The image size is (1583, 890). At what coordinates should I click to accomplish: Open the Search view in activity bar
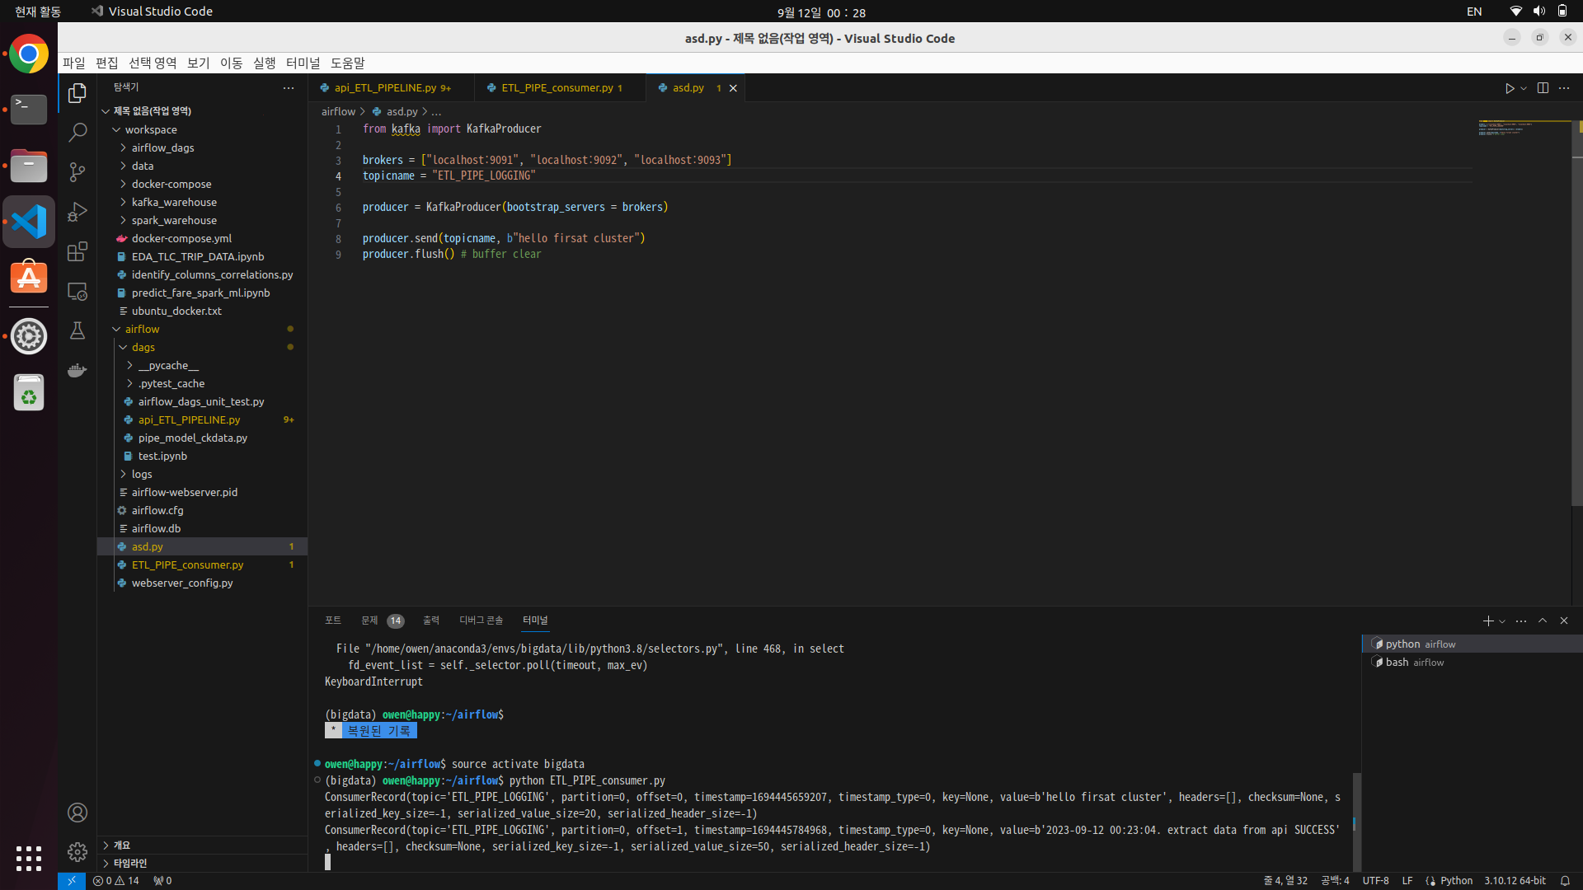point(78,132)
